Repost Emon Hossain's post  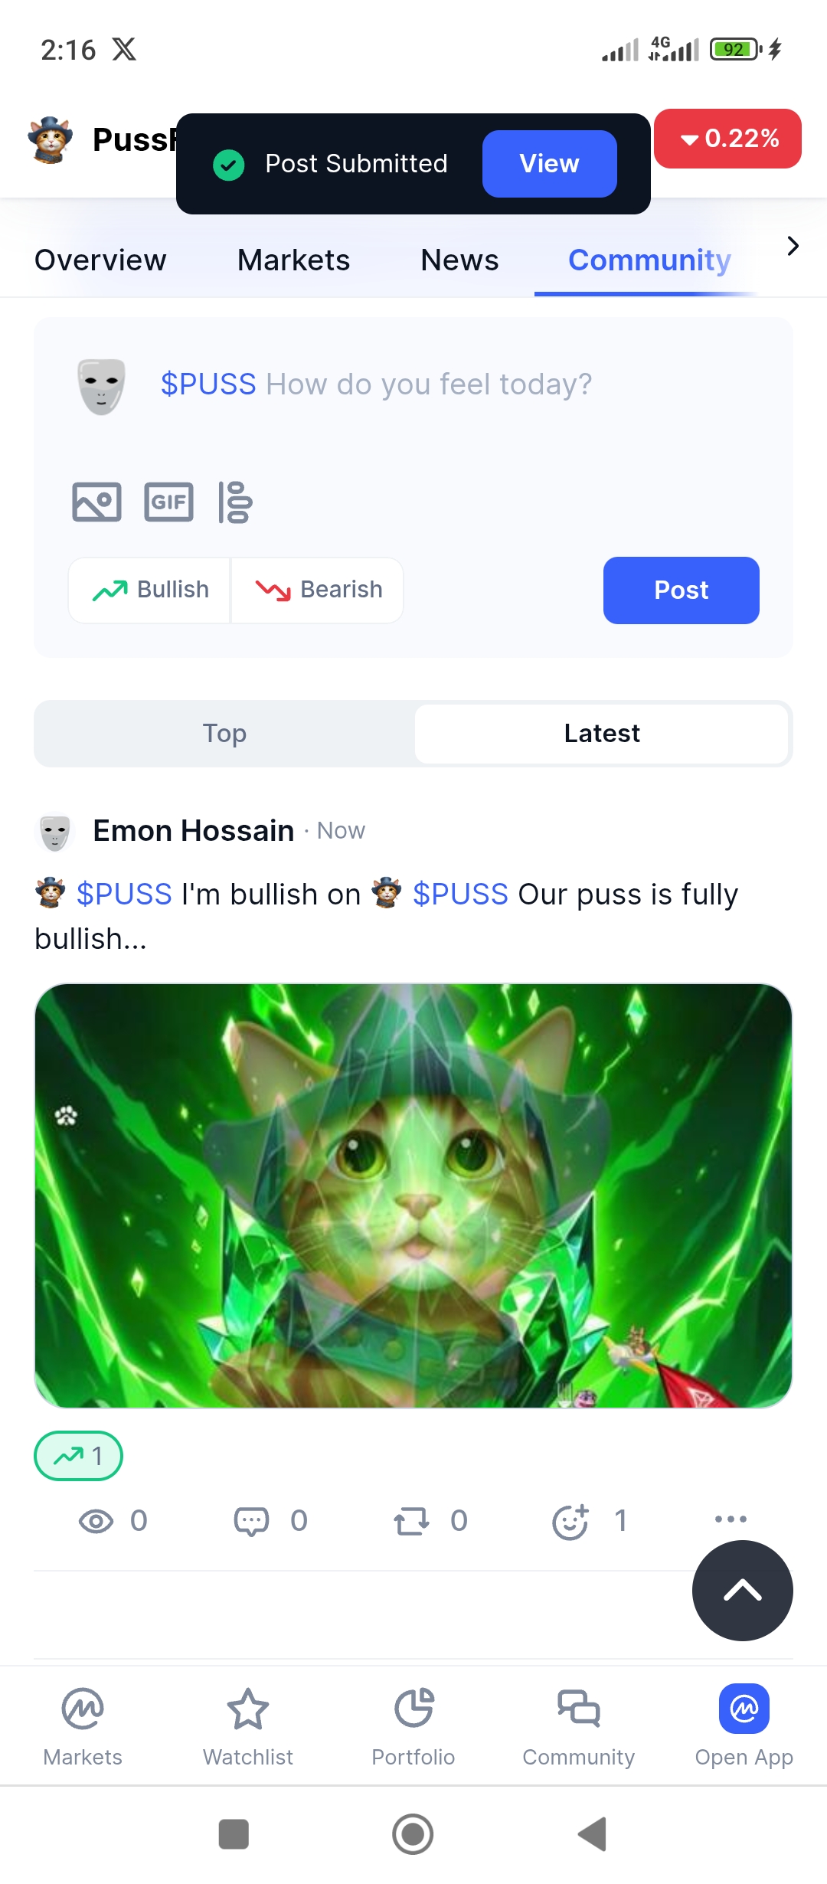[411, 1521]
